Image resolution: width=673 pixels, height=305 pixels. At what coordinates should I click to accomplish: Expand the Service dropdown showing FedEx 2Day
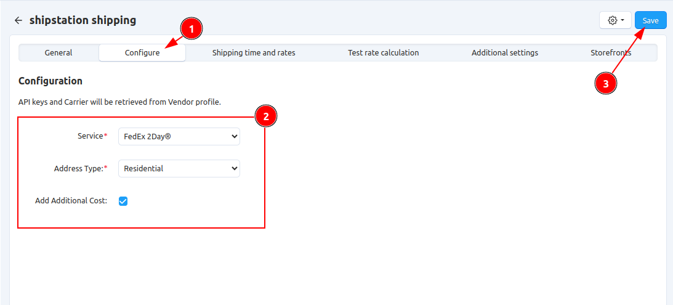click(179, 136)
